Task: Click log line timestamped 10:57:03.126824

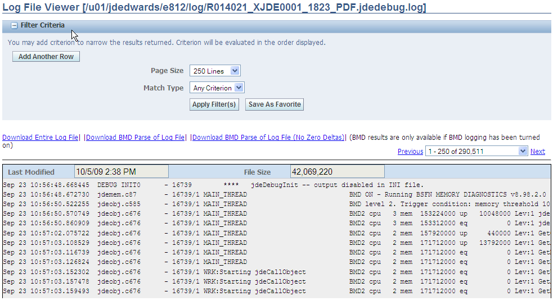Action: [x=277, y=262]
